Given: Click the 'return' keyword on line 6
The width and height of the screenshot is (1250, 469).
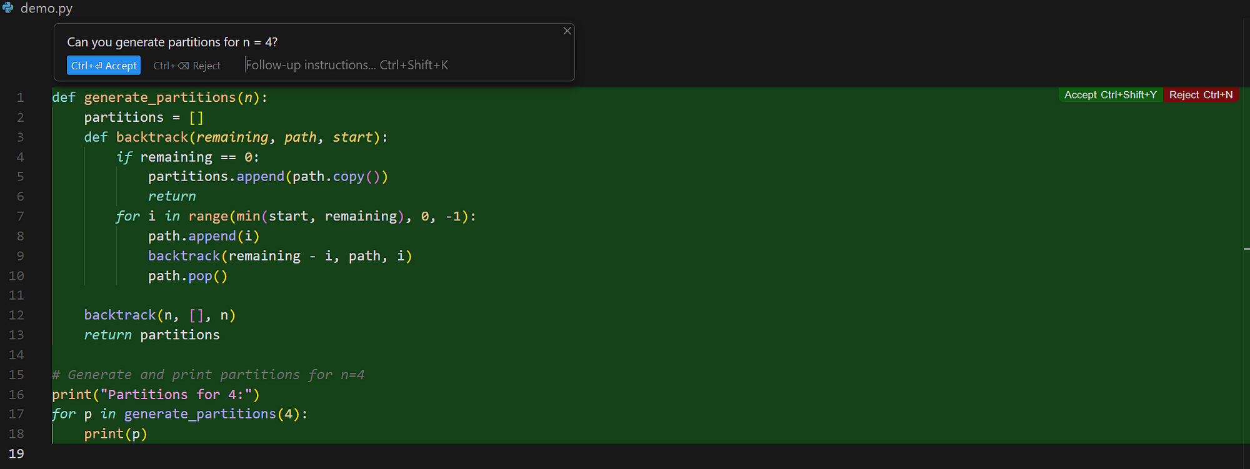Looking at the screenshot, I should coord(172,197).
